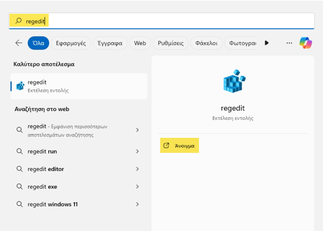
Task: Select the Όλα filter tab
Action: coord(38,43)
